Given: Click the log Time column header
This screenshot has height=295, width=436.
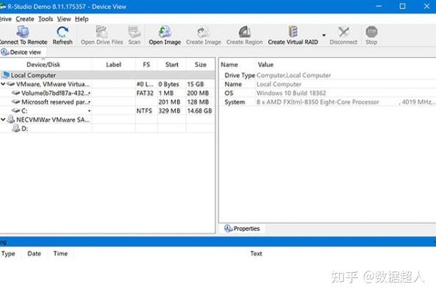Looking at the screenshot, I should coord(60,253).
